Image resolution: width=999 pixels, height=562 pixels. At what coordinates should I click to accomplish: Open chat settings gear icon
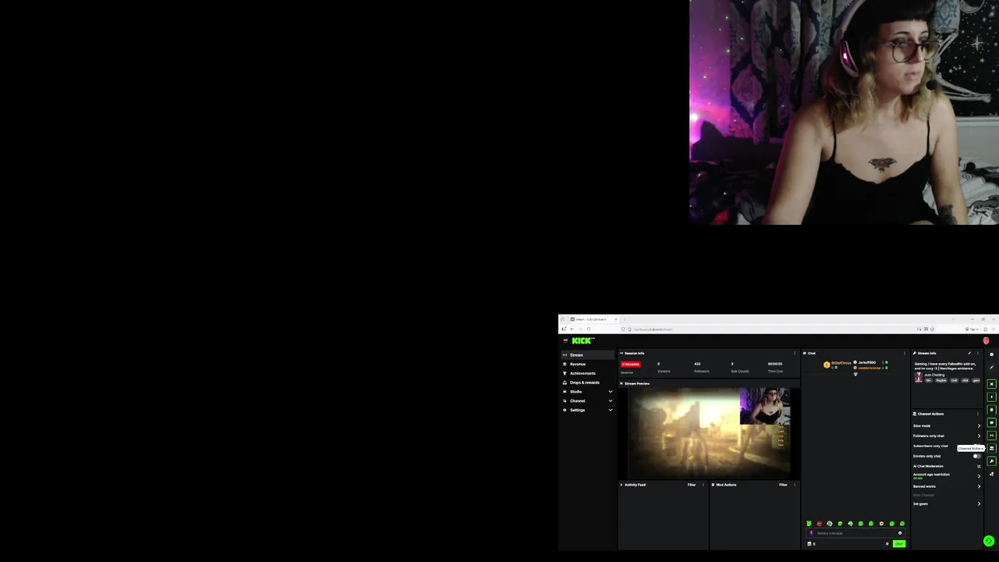point(887,544)
